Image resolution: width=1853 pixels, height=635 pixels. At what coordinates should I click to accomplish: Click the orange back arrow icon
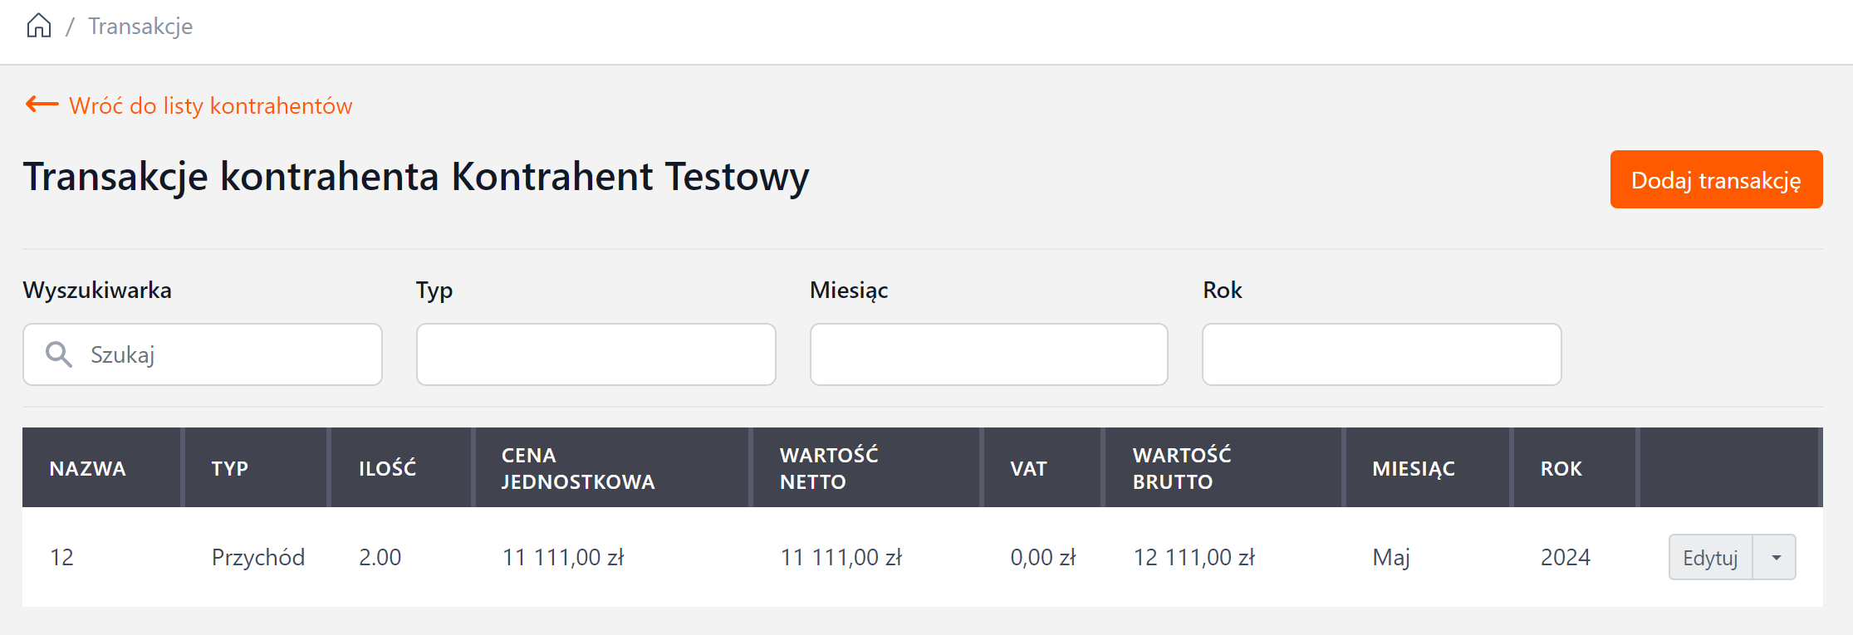pyautogui.click(x=42, y=105)
